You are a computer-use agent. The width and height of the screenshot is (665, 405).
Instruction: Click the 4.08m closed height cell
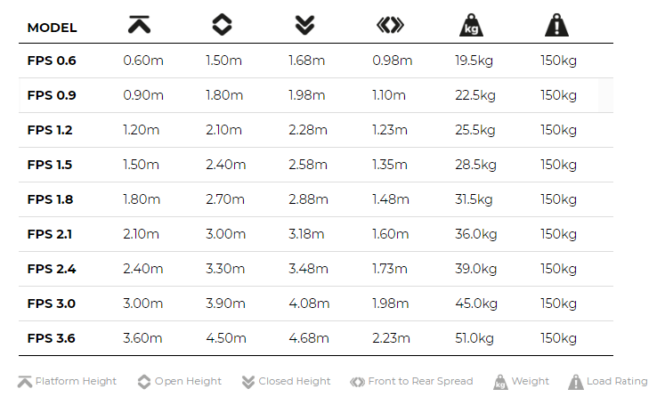[309, 304]
